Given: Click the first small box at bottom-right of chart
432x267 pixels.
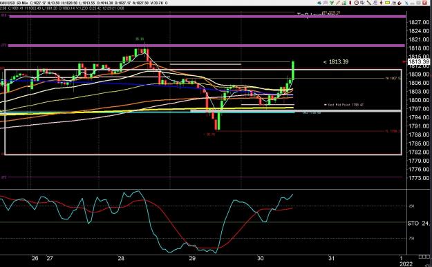Looking at the screenshot, I should pyautogui.click(x=420, y=257).
